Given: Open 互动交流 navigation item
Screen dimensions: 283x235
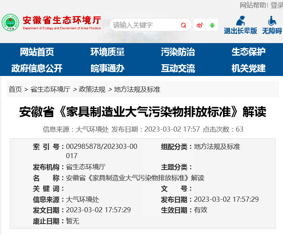Looking at the screenshot, I should (x=178, y=68).
